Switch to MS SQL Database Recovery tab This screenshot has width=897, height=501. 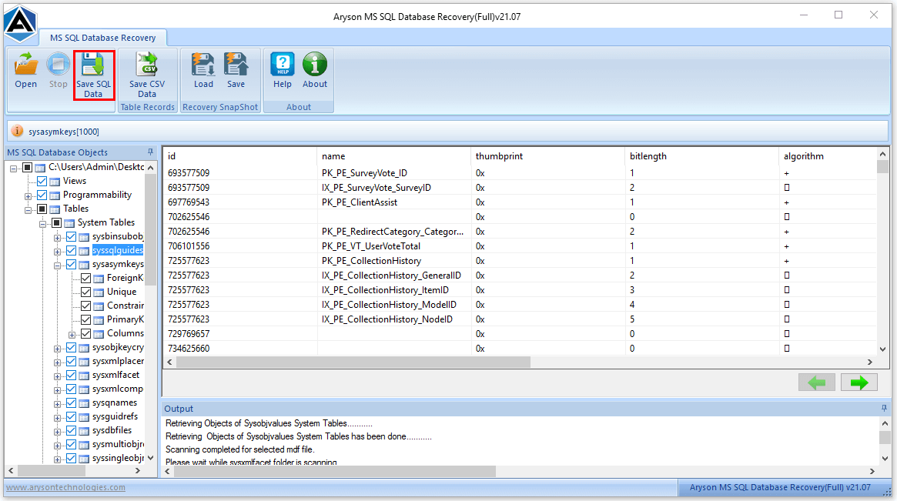click(103, 38)
